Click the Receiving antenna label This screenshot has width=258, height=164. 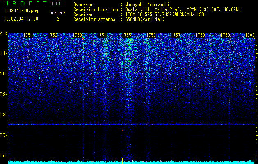tap(94, 19)
